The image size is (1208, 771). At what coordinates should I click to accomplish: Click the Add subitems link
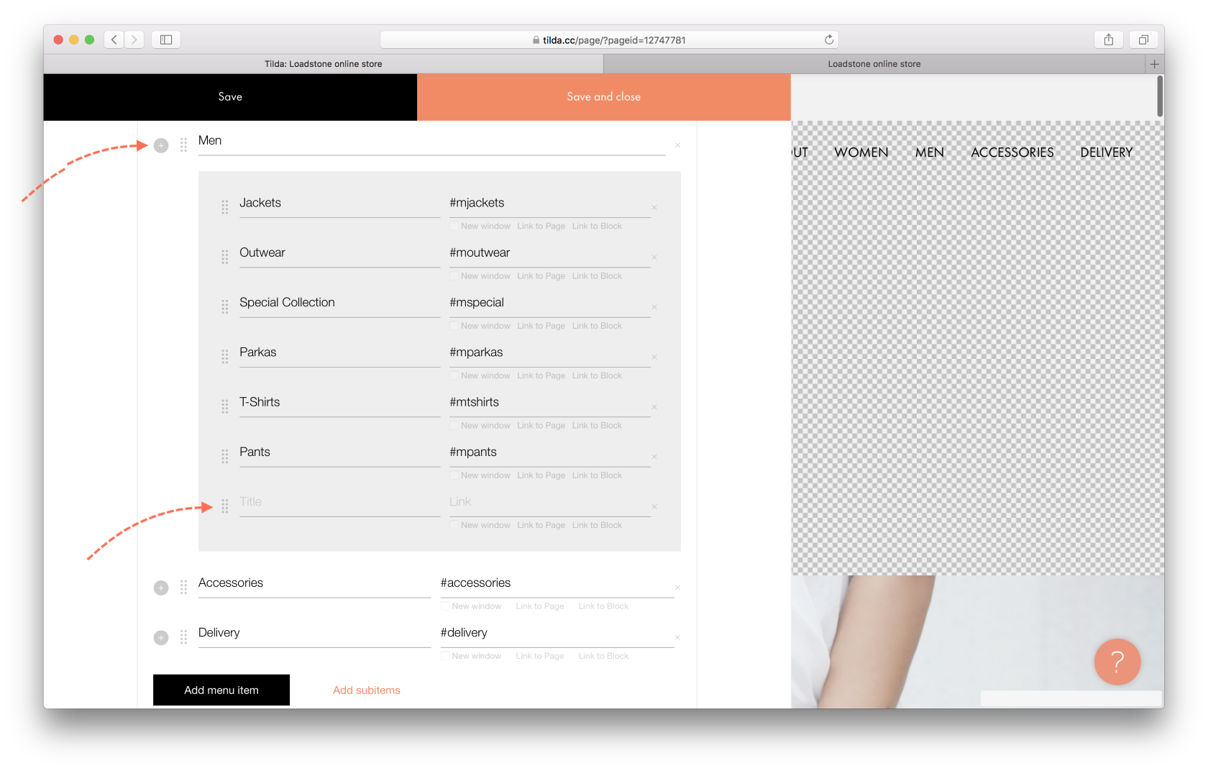tap(367, 690)
